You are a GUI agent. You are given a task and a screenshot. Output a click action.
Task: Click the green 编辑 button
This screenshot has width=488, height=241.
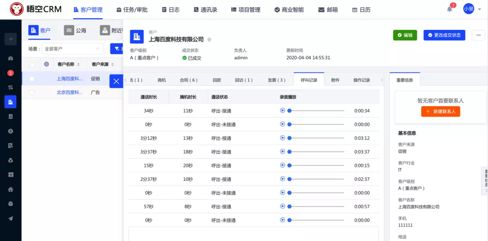tap(405, 35)
